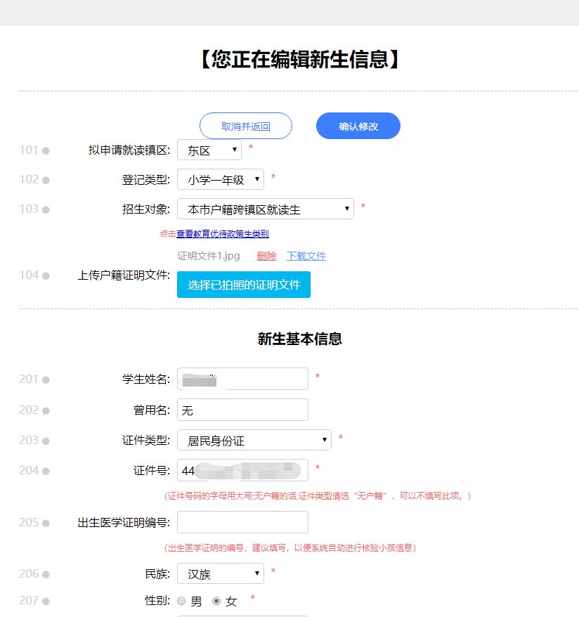
Task: Open the 招生对象 dropdown
Action: click(x=266, y=209)
